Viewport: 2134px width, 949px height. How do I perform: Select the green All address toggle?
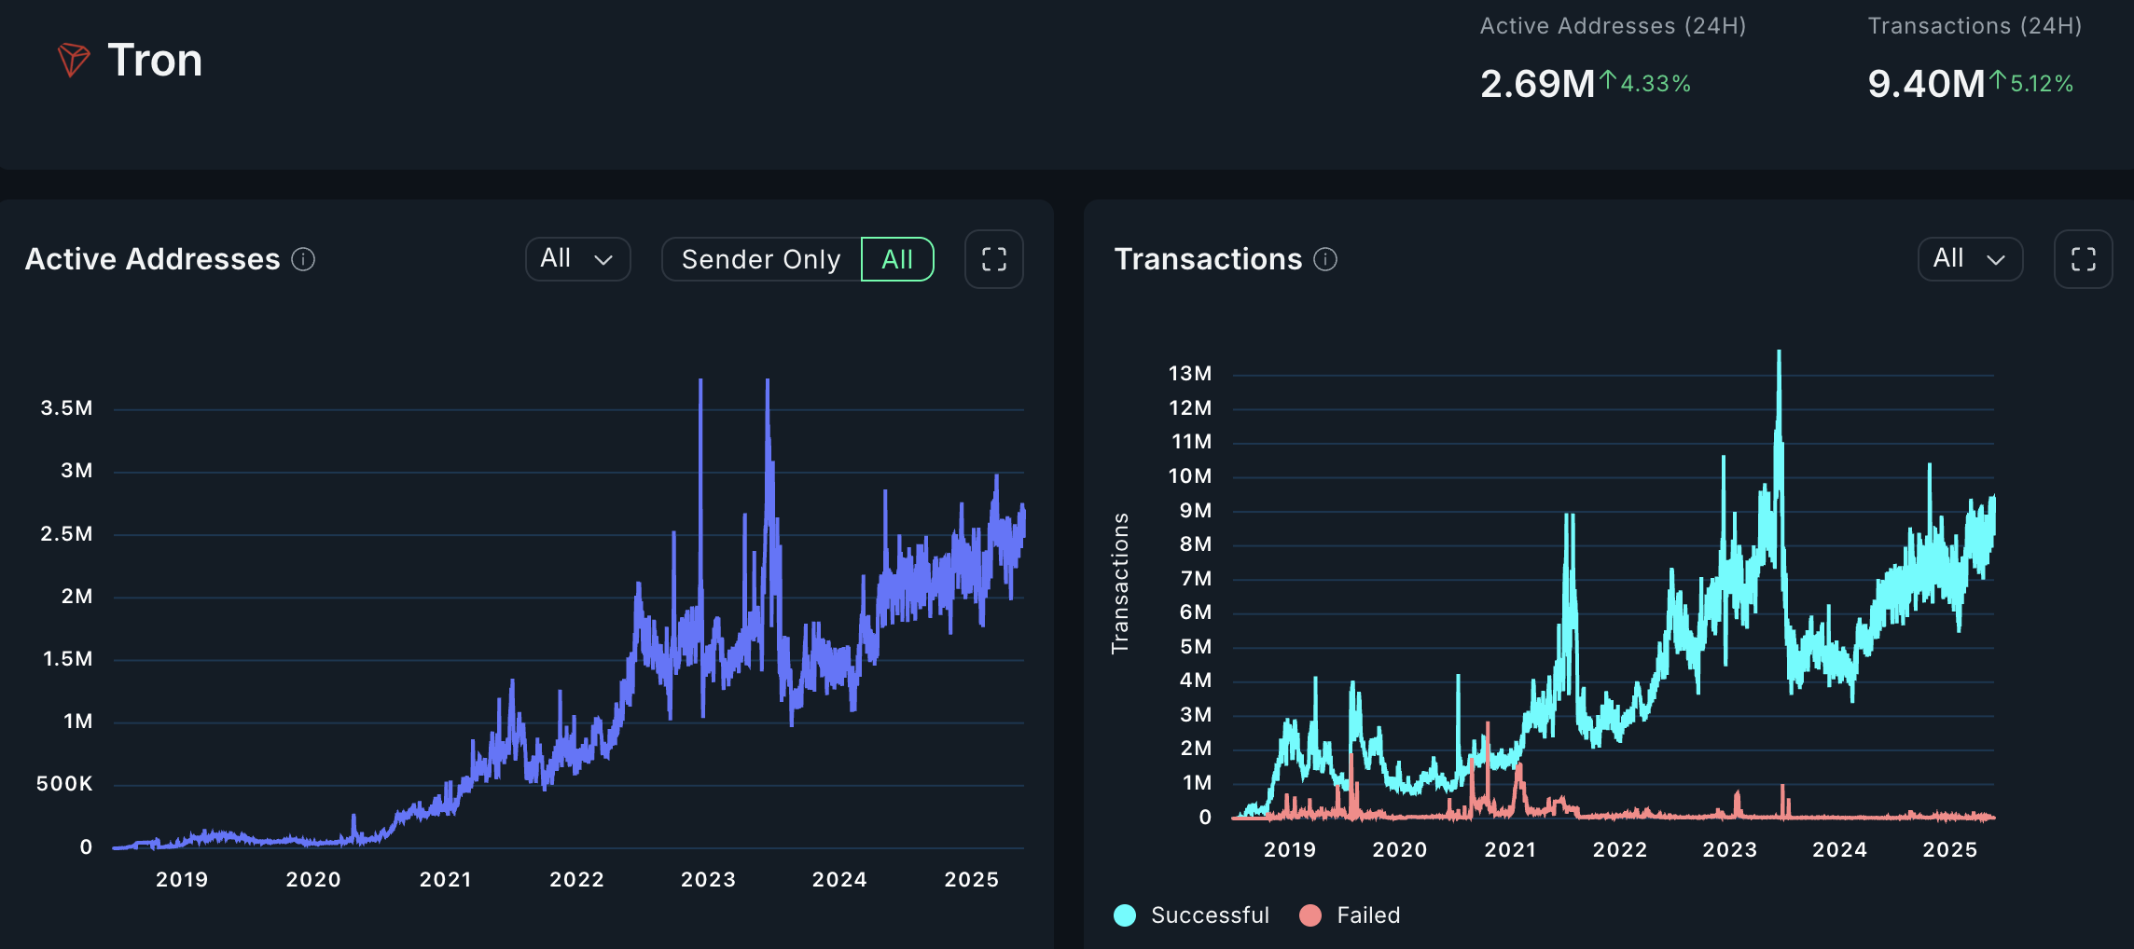point(897,259)
